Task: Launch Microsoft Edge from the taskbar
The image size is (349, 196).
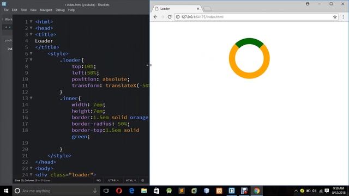Action: (x=131, y=191)
